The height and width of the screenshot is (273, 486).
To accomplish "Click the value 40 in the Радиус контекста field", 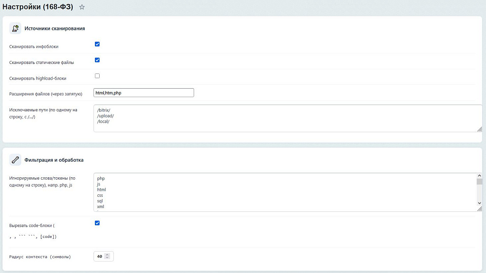I will (100, 256).
